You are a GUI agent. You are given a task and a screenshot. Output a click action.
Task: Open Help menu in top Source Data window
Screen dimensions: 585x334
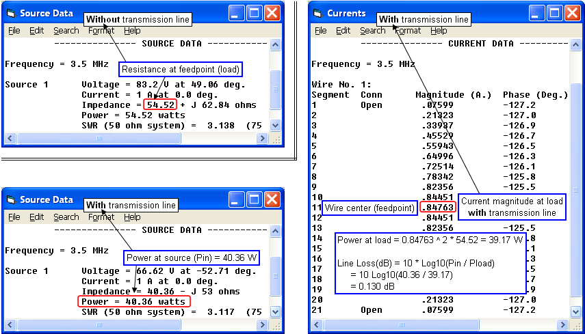[x=132, y=31]
